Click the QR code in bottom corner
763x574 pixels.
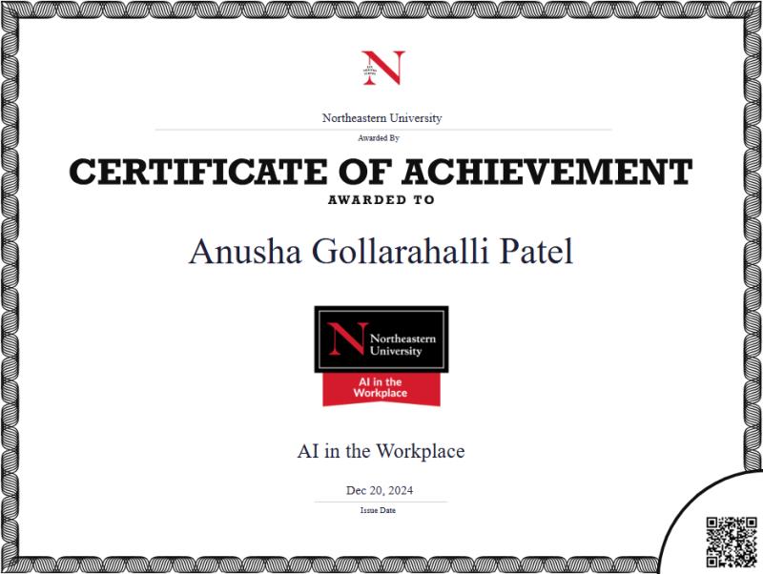732,542
